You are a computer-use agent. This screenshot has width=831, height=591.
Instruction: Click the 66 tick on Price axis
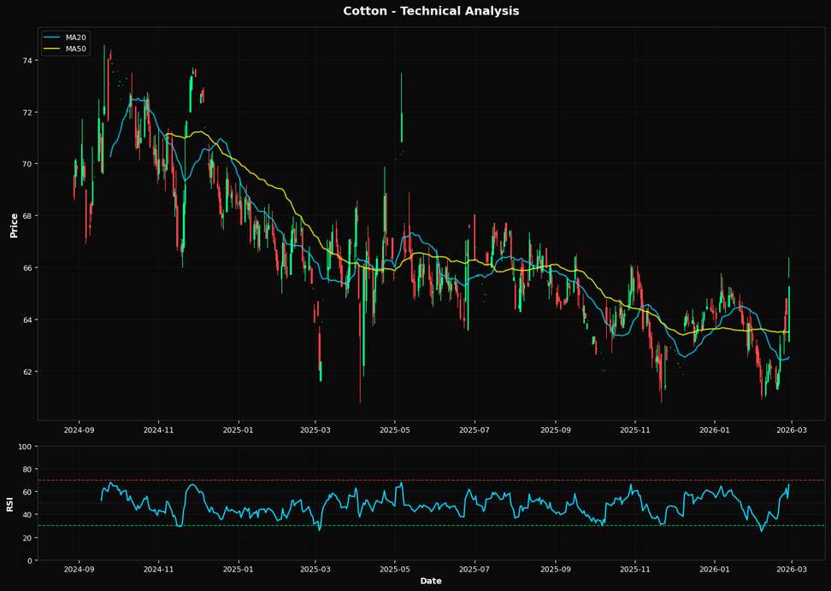tap(28, 268)
